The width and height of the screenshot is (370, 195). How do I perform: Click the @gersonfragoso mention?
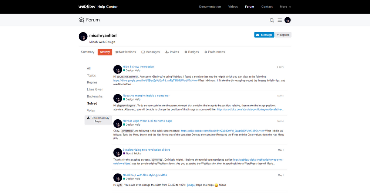click(126, 106)
